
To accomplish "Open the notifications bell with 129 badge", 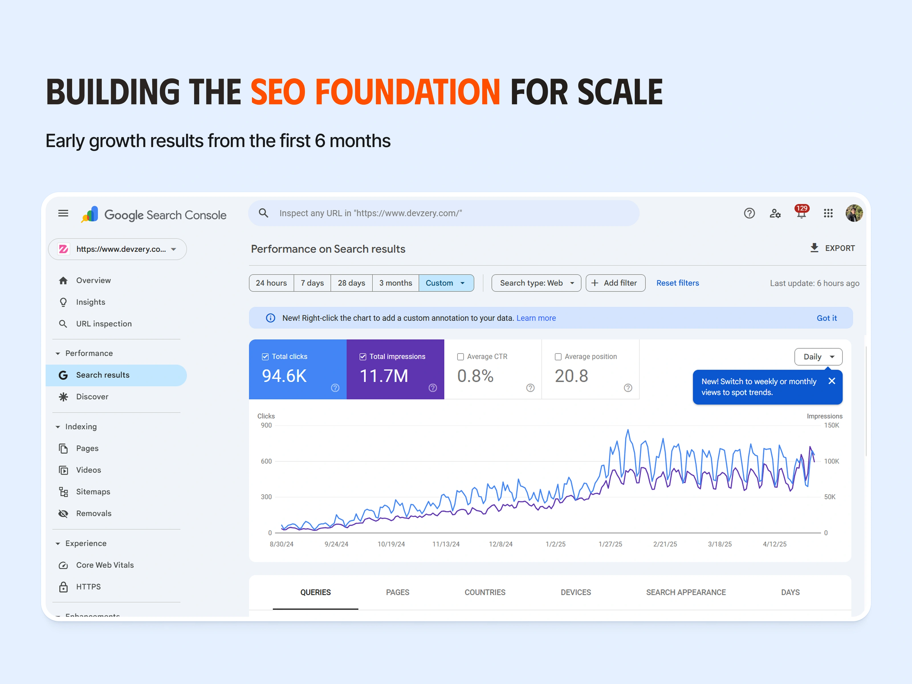I will [801, 213].
